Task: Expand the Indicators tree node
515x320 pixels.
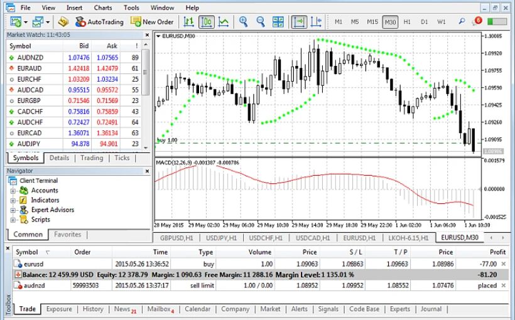Action: pos(13,200)
